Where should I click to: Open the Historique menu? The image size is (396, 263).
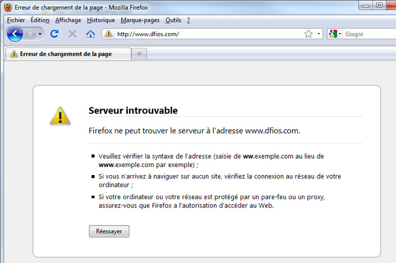(x=101, y=20)
